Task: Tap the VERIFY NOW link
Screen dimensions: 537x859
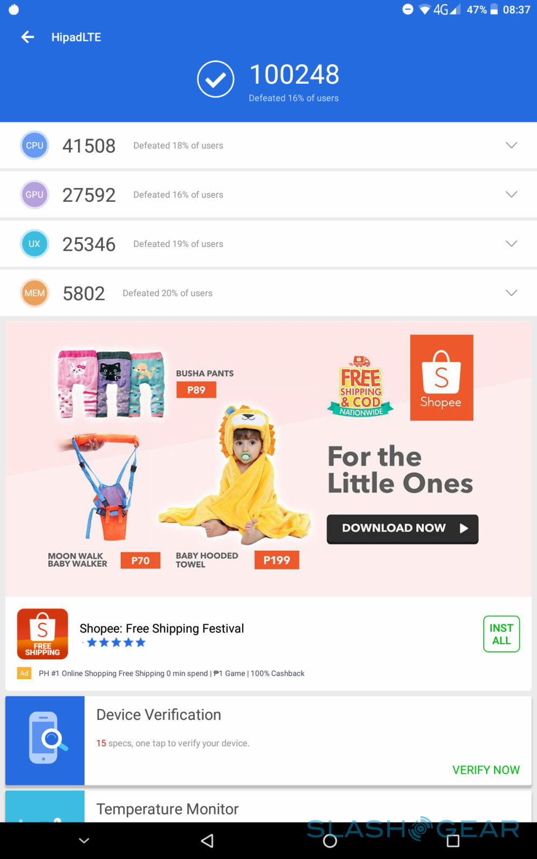Action: point(486,770)
